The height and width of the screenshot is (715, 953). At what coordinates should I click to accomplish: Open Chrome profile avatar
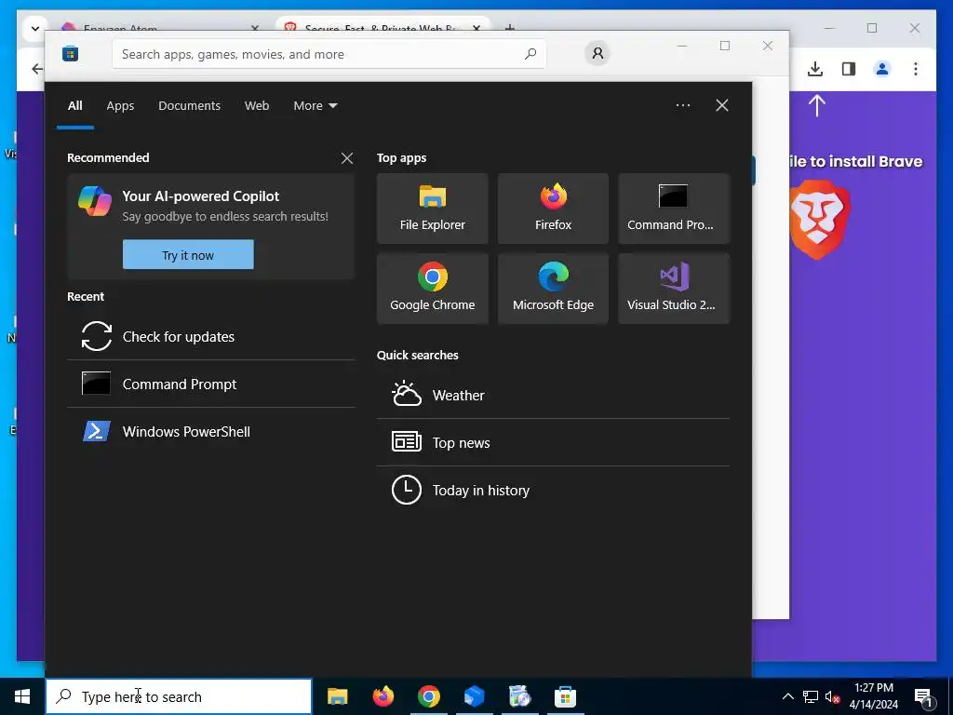coord(882,69)
